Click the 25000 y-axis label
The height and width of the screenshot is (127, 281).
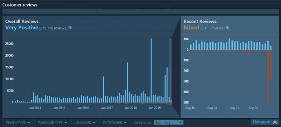pos(9,44)
